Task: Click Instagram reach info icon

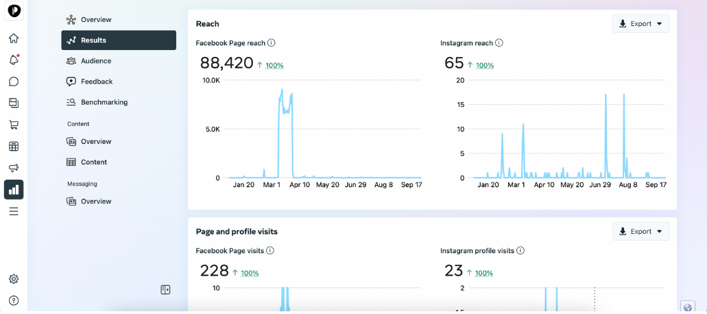Action: point(499,43)
